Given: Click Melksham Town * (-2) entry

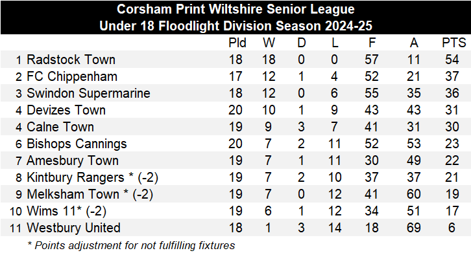Looking at the screenshot, I should coord(90,194).
